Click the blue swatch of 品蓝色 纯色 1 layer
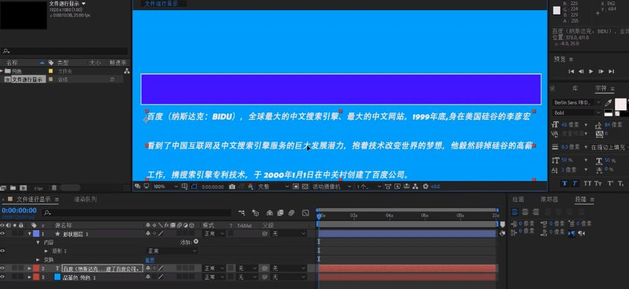Screen dimensions: 629x289 pyautogui.click(x=57, y=277)
